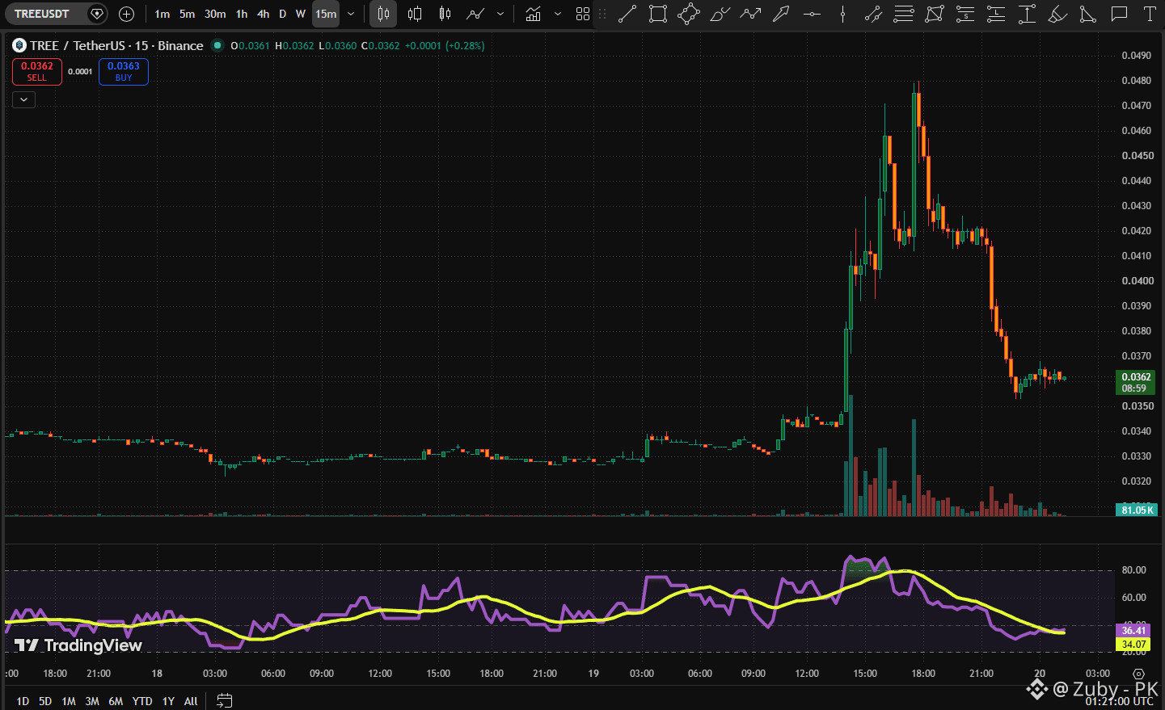
Task: Select the text tool
Action: (x=1150, y=14)
